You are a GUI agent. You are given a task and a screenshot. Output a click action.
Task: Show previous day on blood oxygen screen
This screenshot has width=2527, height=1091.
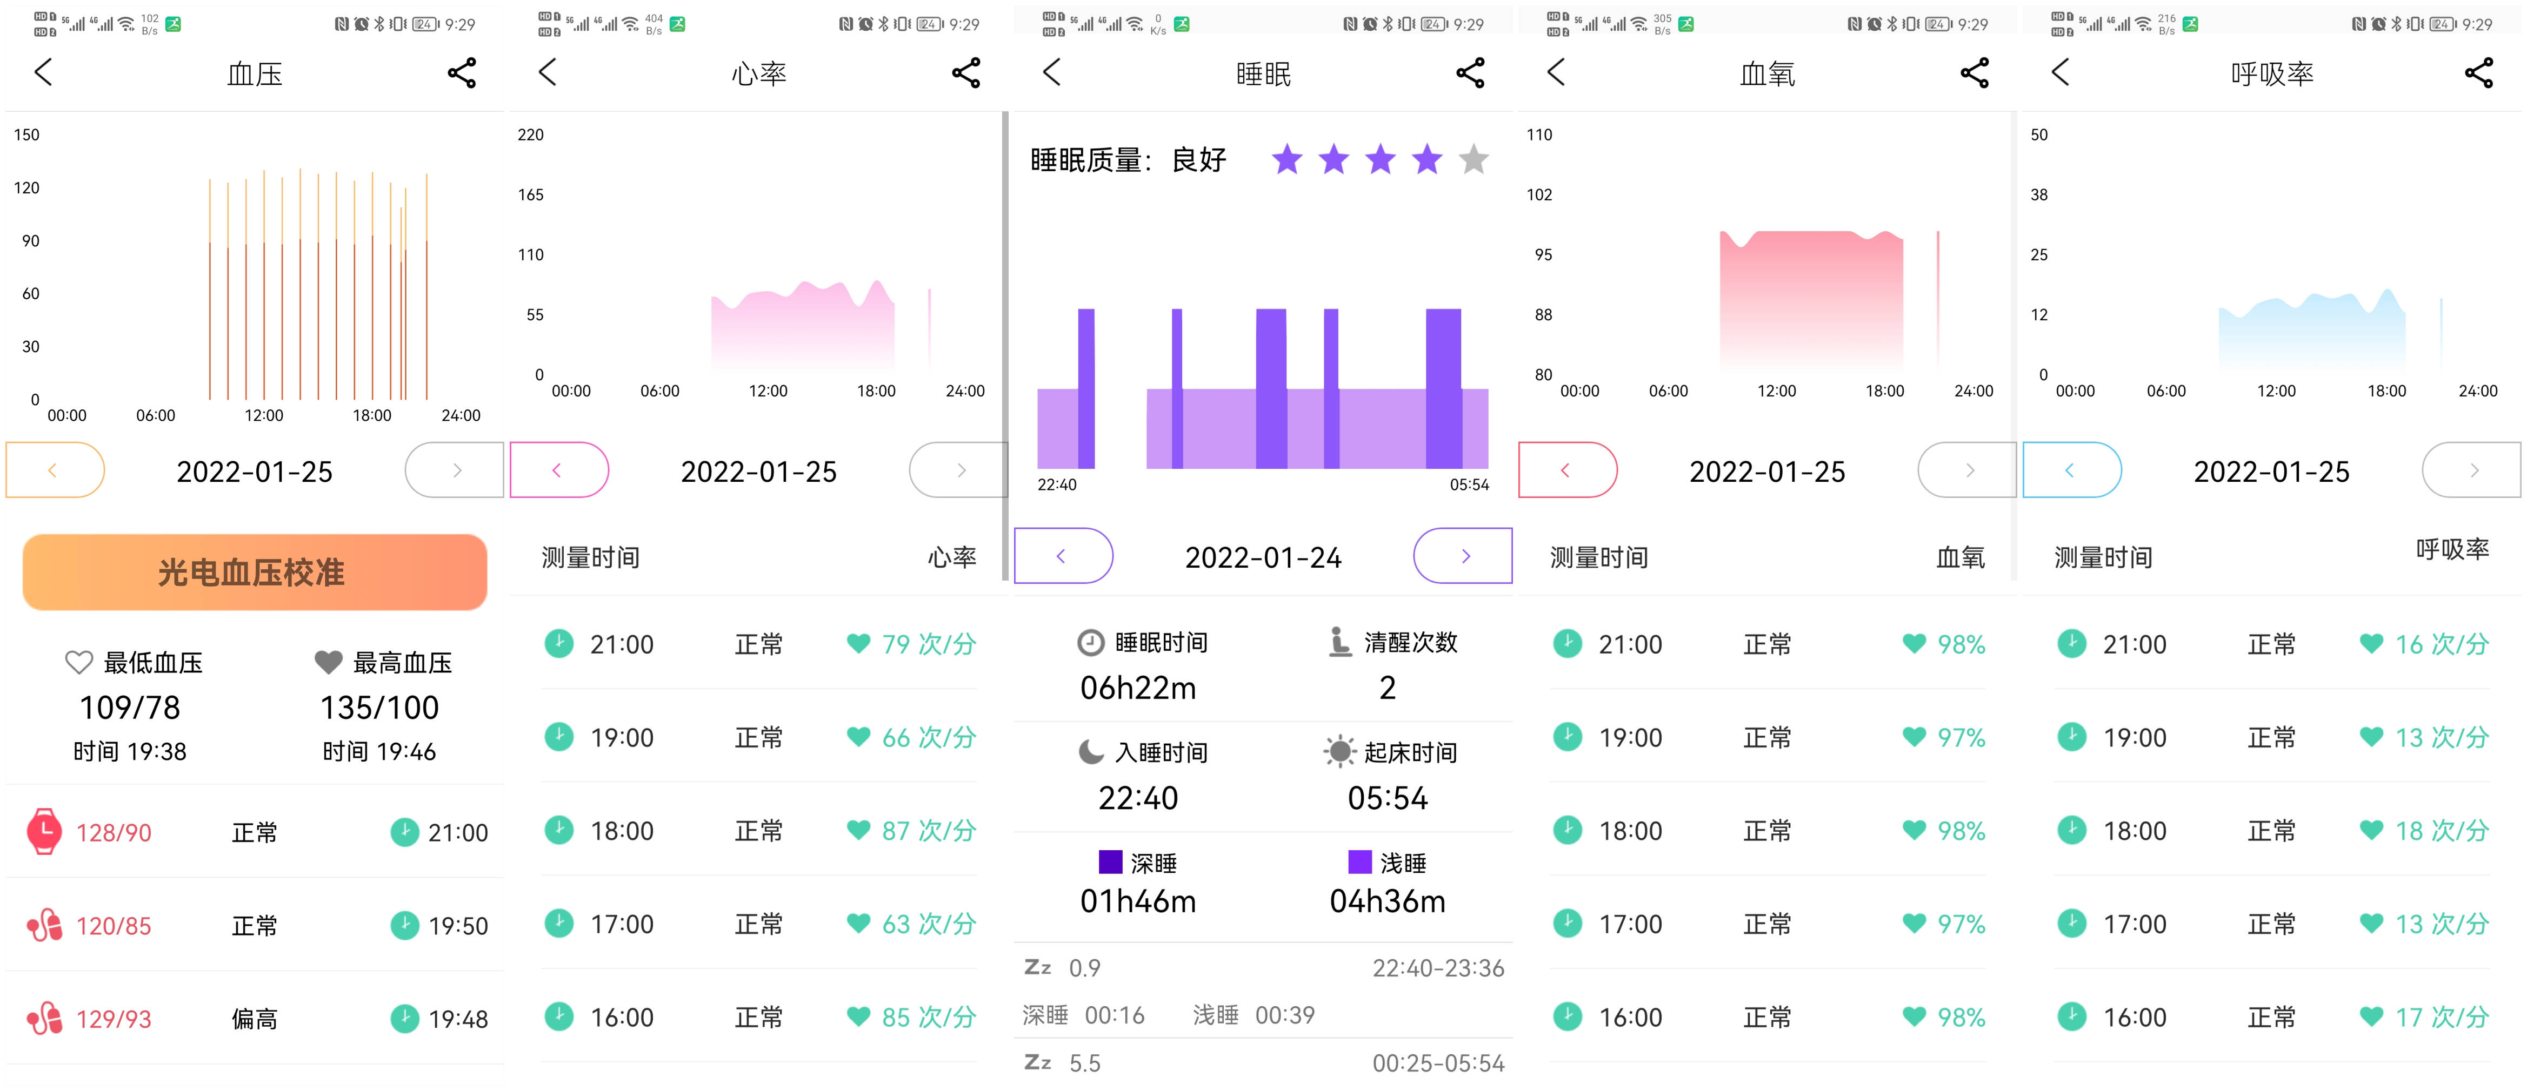click(x=1568, y=469)
